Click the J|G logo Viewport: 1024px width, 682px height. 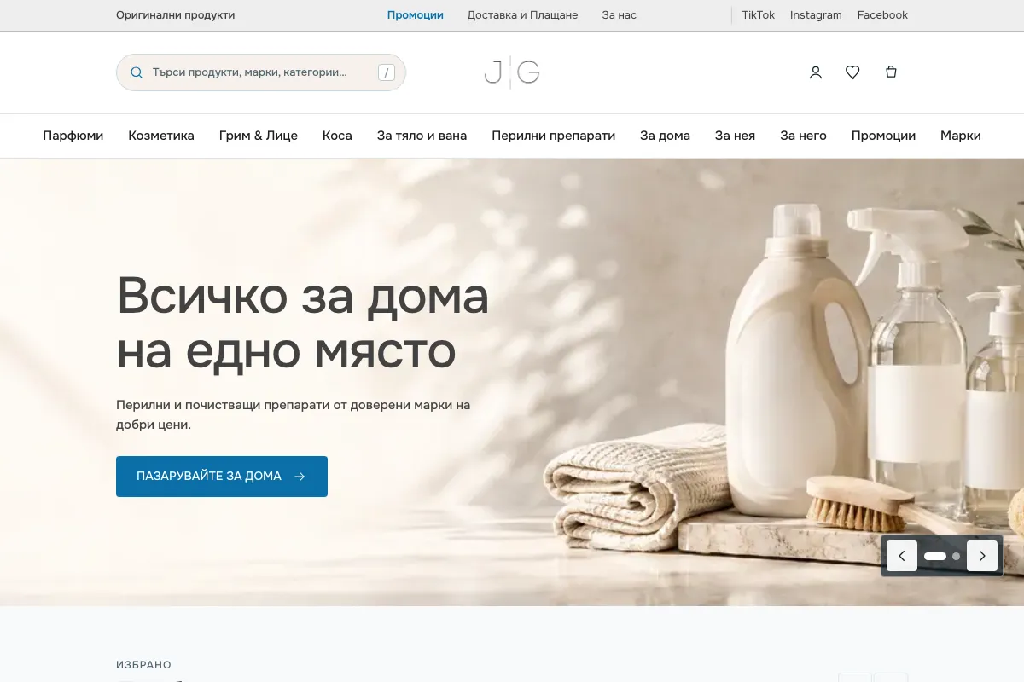pyautogui.click(x=512, y=72)
